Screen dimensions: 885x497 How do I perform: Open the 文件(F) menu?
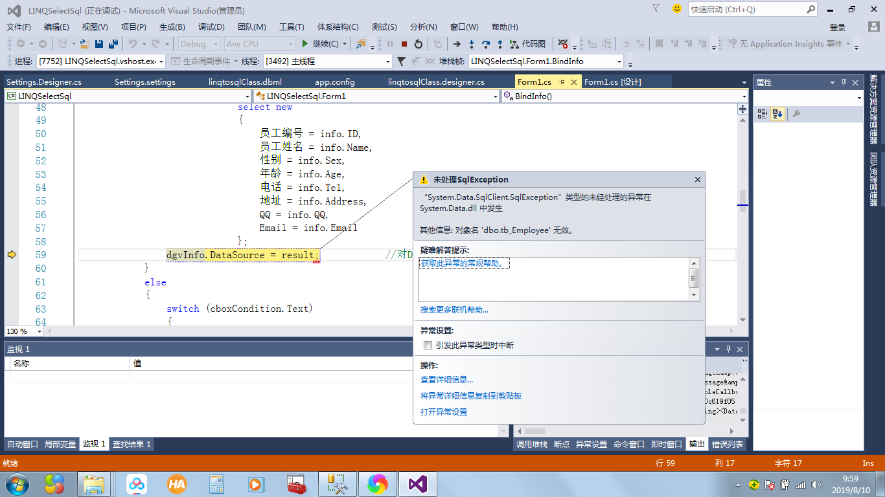pos(19,27)
